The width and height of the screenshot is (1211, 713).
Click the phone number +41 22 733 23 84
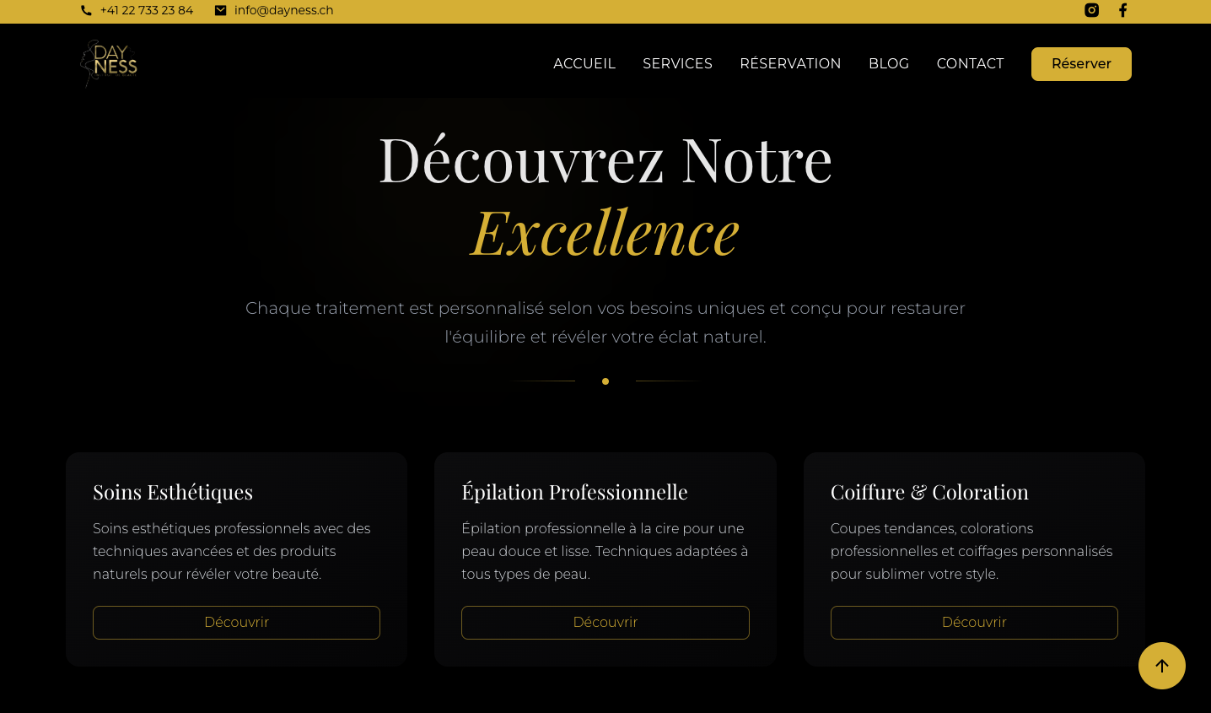tap(146, 10)
